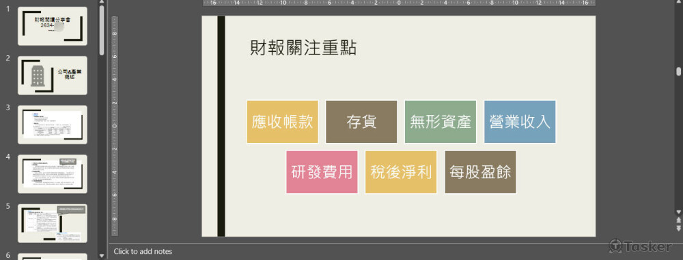Image resolution: width=683 pixels, height=260 pixels.
Task: Click the vertical ruler beside the slide
Action: (x=115, y=126)
